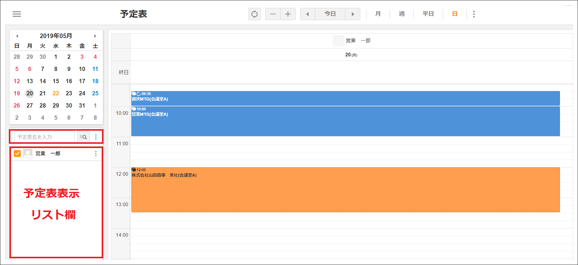Open the 週次MTG(会議室A) 09:30 event
This screenshot has width=578, height=265.
point(345,98)
